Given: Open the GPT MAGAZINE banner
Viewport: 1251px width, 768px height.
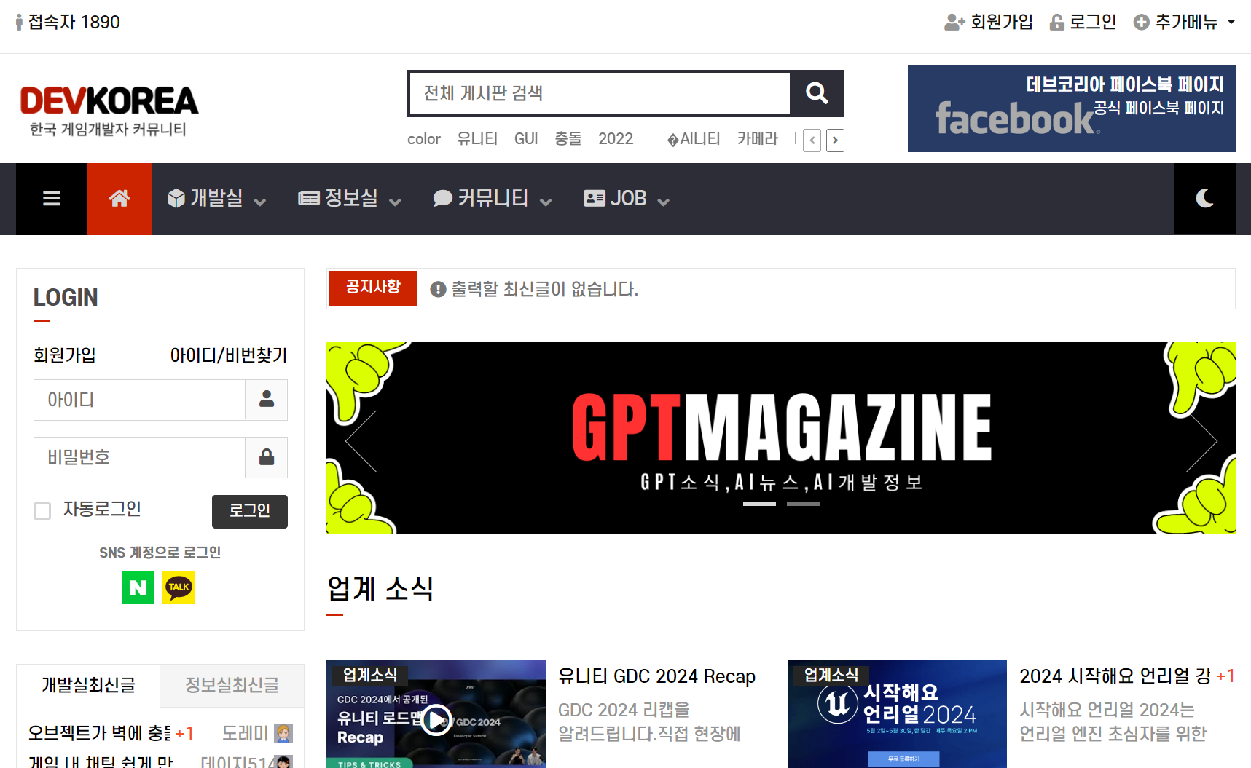Looking at the screenshot, I should 781,438.
